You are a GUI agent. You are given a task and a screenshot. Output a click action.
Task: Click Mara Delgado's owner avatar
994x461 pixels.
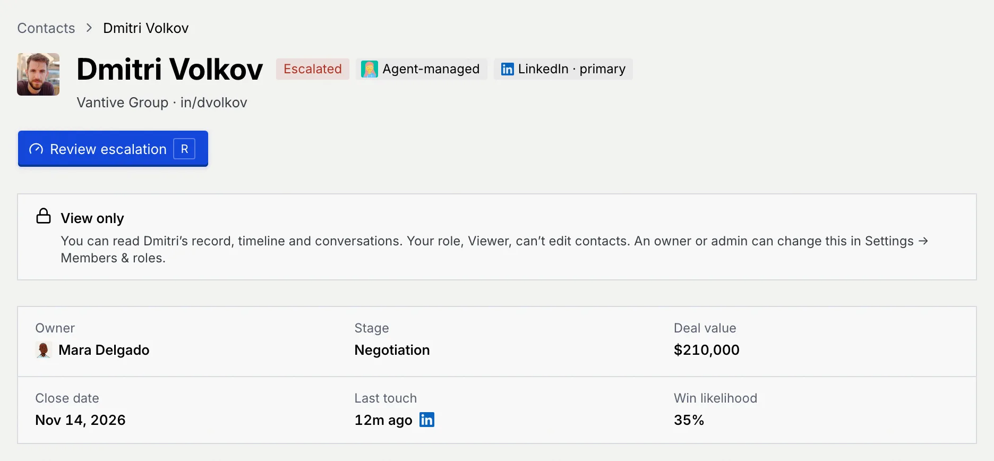[44, 350]
